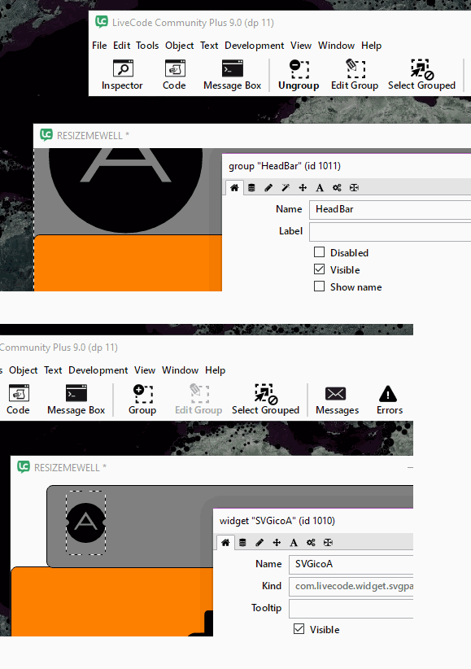471x669 pixels.
Task: Toggle the Visible checkbox for group HeadBar
Action: pos(319,269)
